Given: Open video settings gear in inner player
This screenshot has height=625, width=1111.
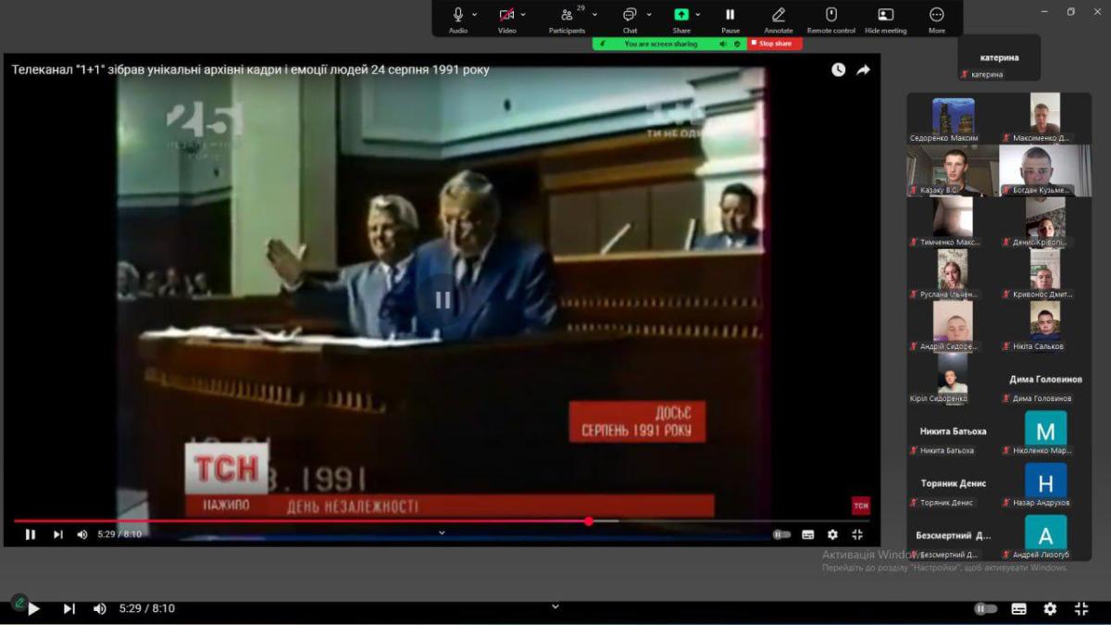Looking at the screenshot, I should coord(832,534).
